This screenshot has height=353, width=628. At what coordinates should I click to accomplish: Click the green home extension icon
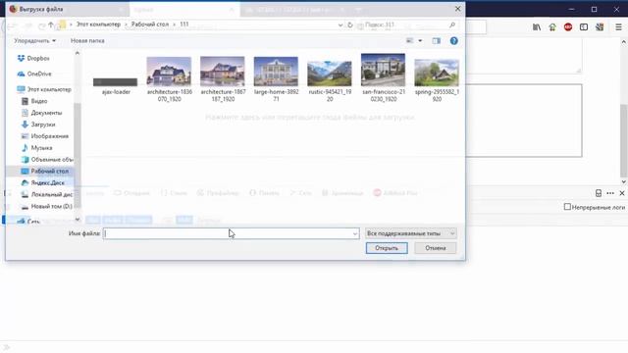[552, 27]
